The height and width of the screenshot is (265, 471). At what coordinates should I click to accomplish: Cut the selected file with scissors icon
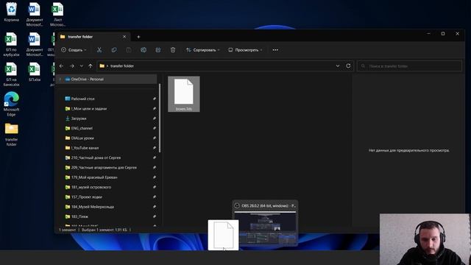99,50
